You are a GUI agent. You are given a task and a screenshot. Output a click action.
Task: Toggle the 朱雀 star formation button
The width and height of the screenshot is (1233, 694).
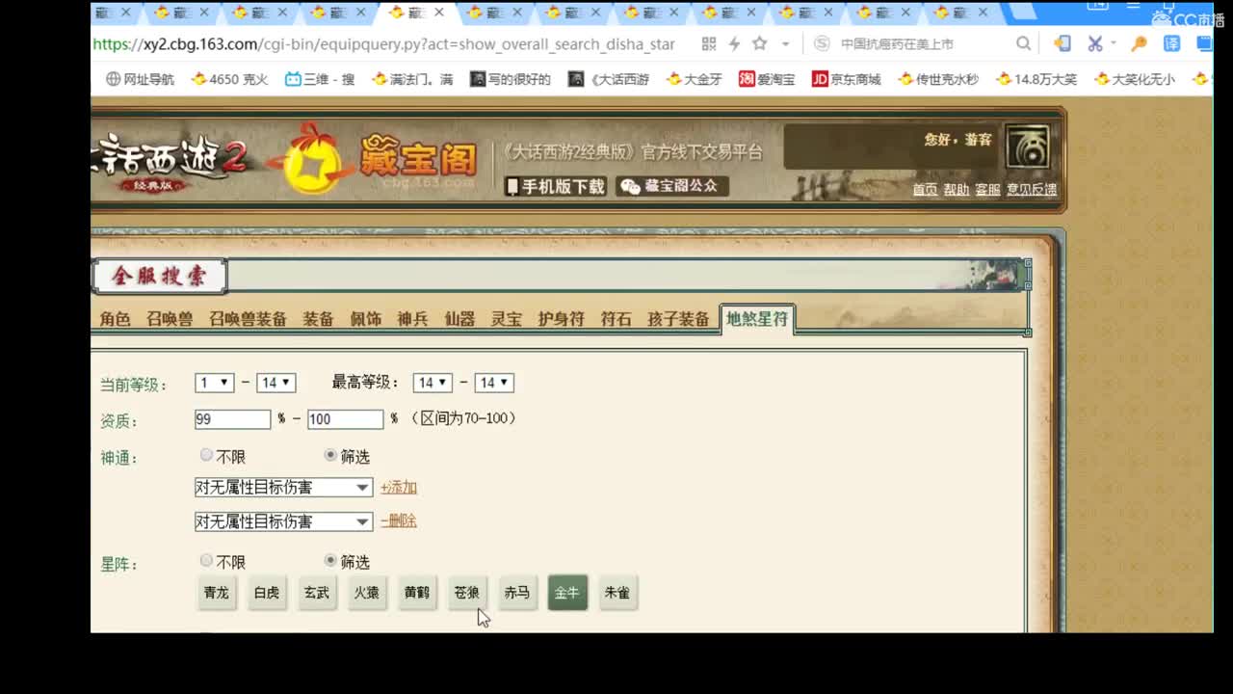[617, 593]
